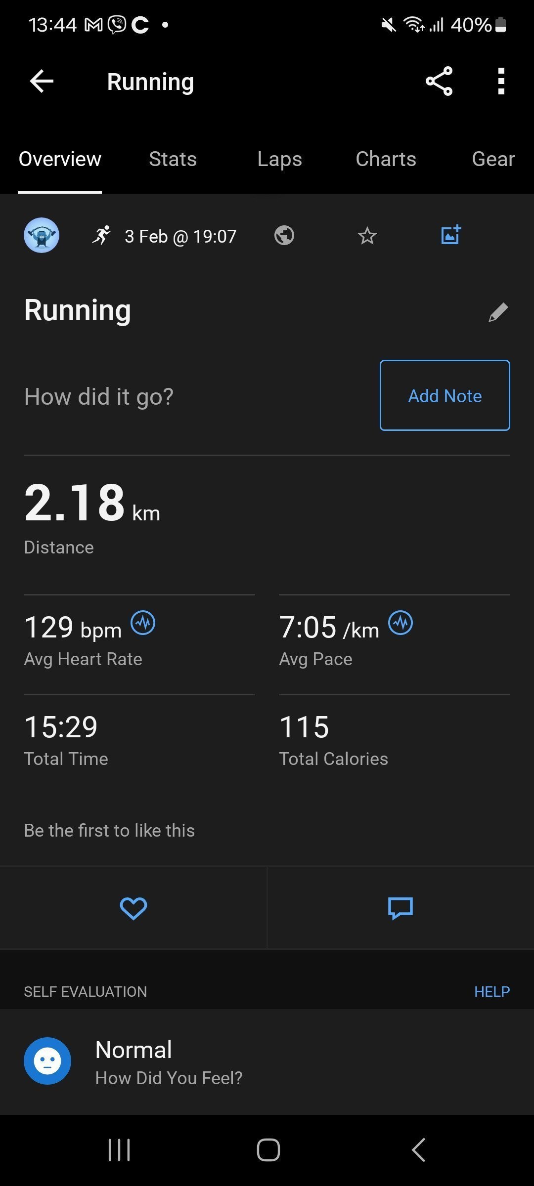Tap the Android home navigation button

[x=268, y=1149]
